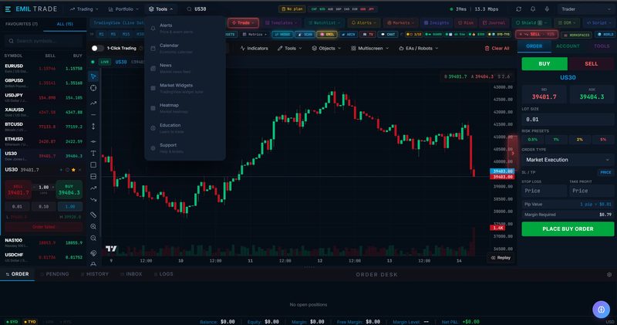Select the vertical arrow price tool

coord(93,127)
